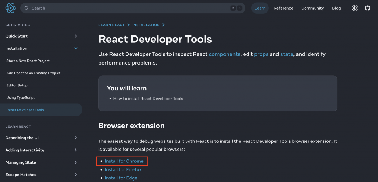Expand the Adding Interactivity chevron

[76, 150]
